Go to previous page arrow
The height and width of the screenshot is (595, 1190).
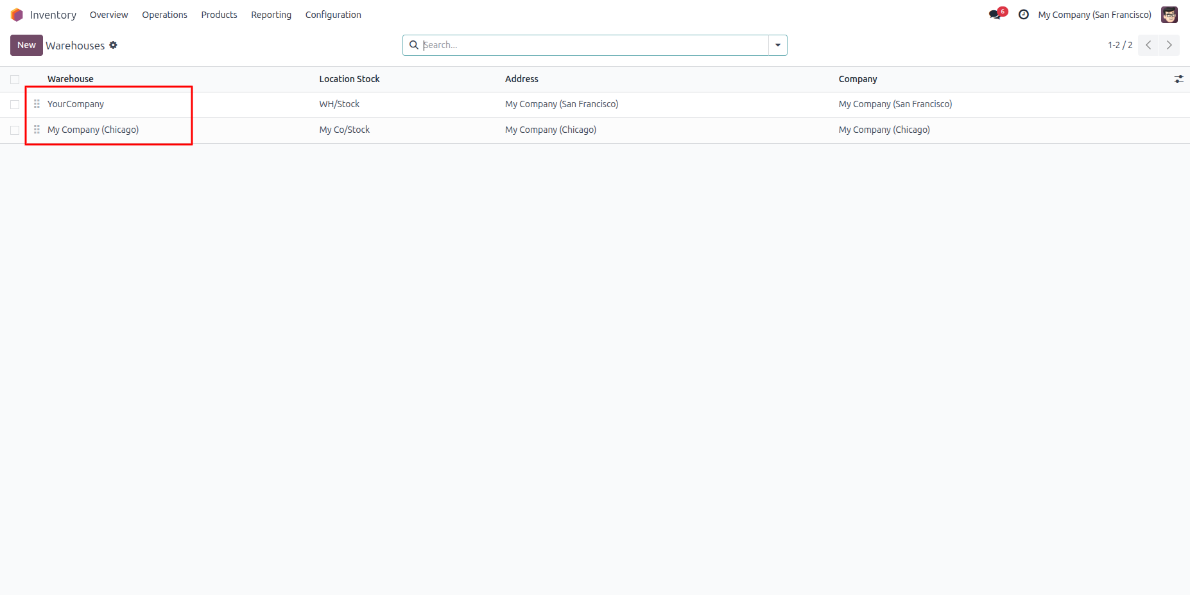click(x=1148, y=45)
